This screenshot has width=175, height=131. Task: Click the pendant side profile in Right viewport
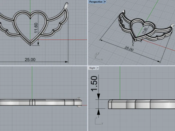pyautogui.click(x=141, y=104)
